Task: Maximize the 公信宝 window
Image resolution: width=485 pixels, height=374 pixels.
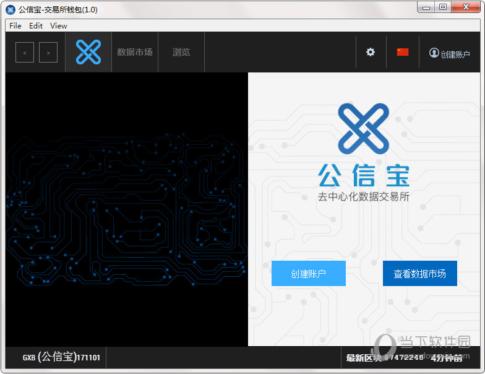Action: pyautogui.click(x=443, y=7)
